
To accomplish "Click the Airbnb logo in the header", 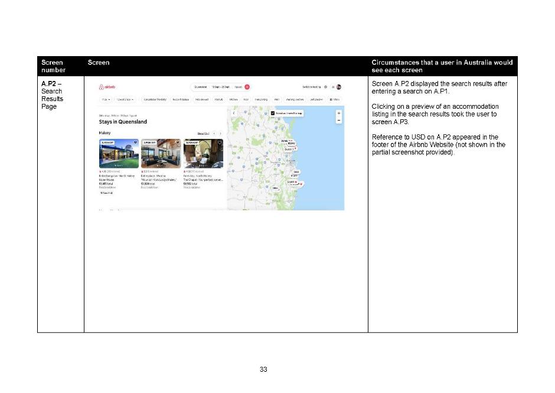I will [x=107, y=87].
